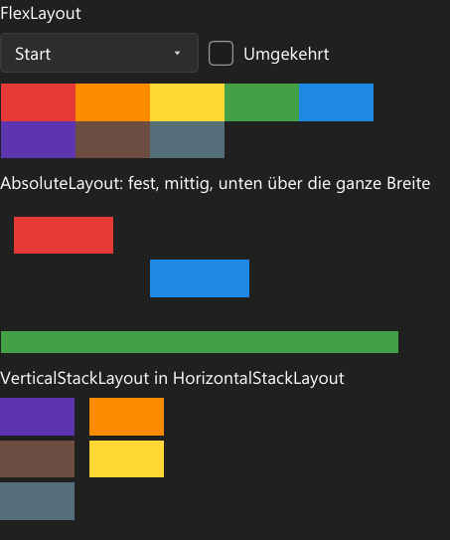This screenshot has width=450, height=540.
Task: Click the gray-blue box in first vertical stack
Action: tap(37, 501)
